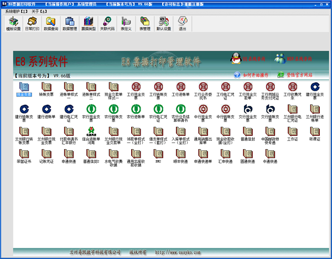Open 关联代码 linked codes tool
The width and height of the screenshot is (332, 259).
pos(107,24)
